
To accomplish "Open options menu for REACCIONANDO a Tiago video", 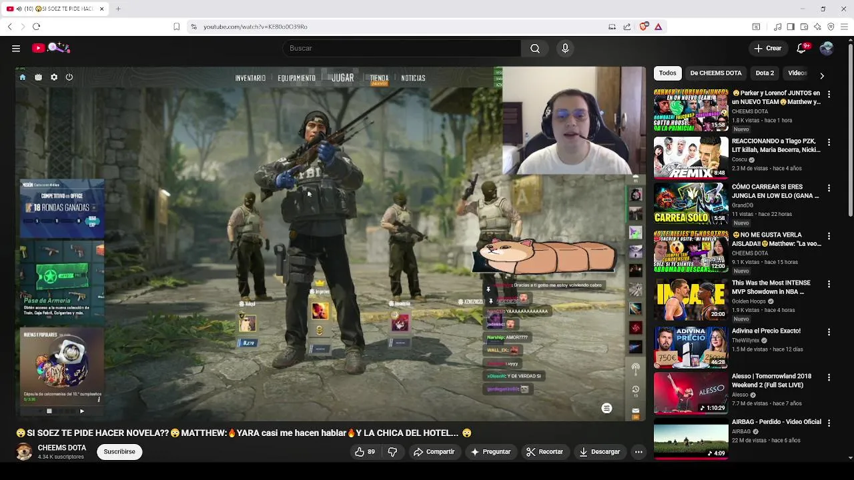I will tap(829, 143).
